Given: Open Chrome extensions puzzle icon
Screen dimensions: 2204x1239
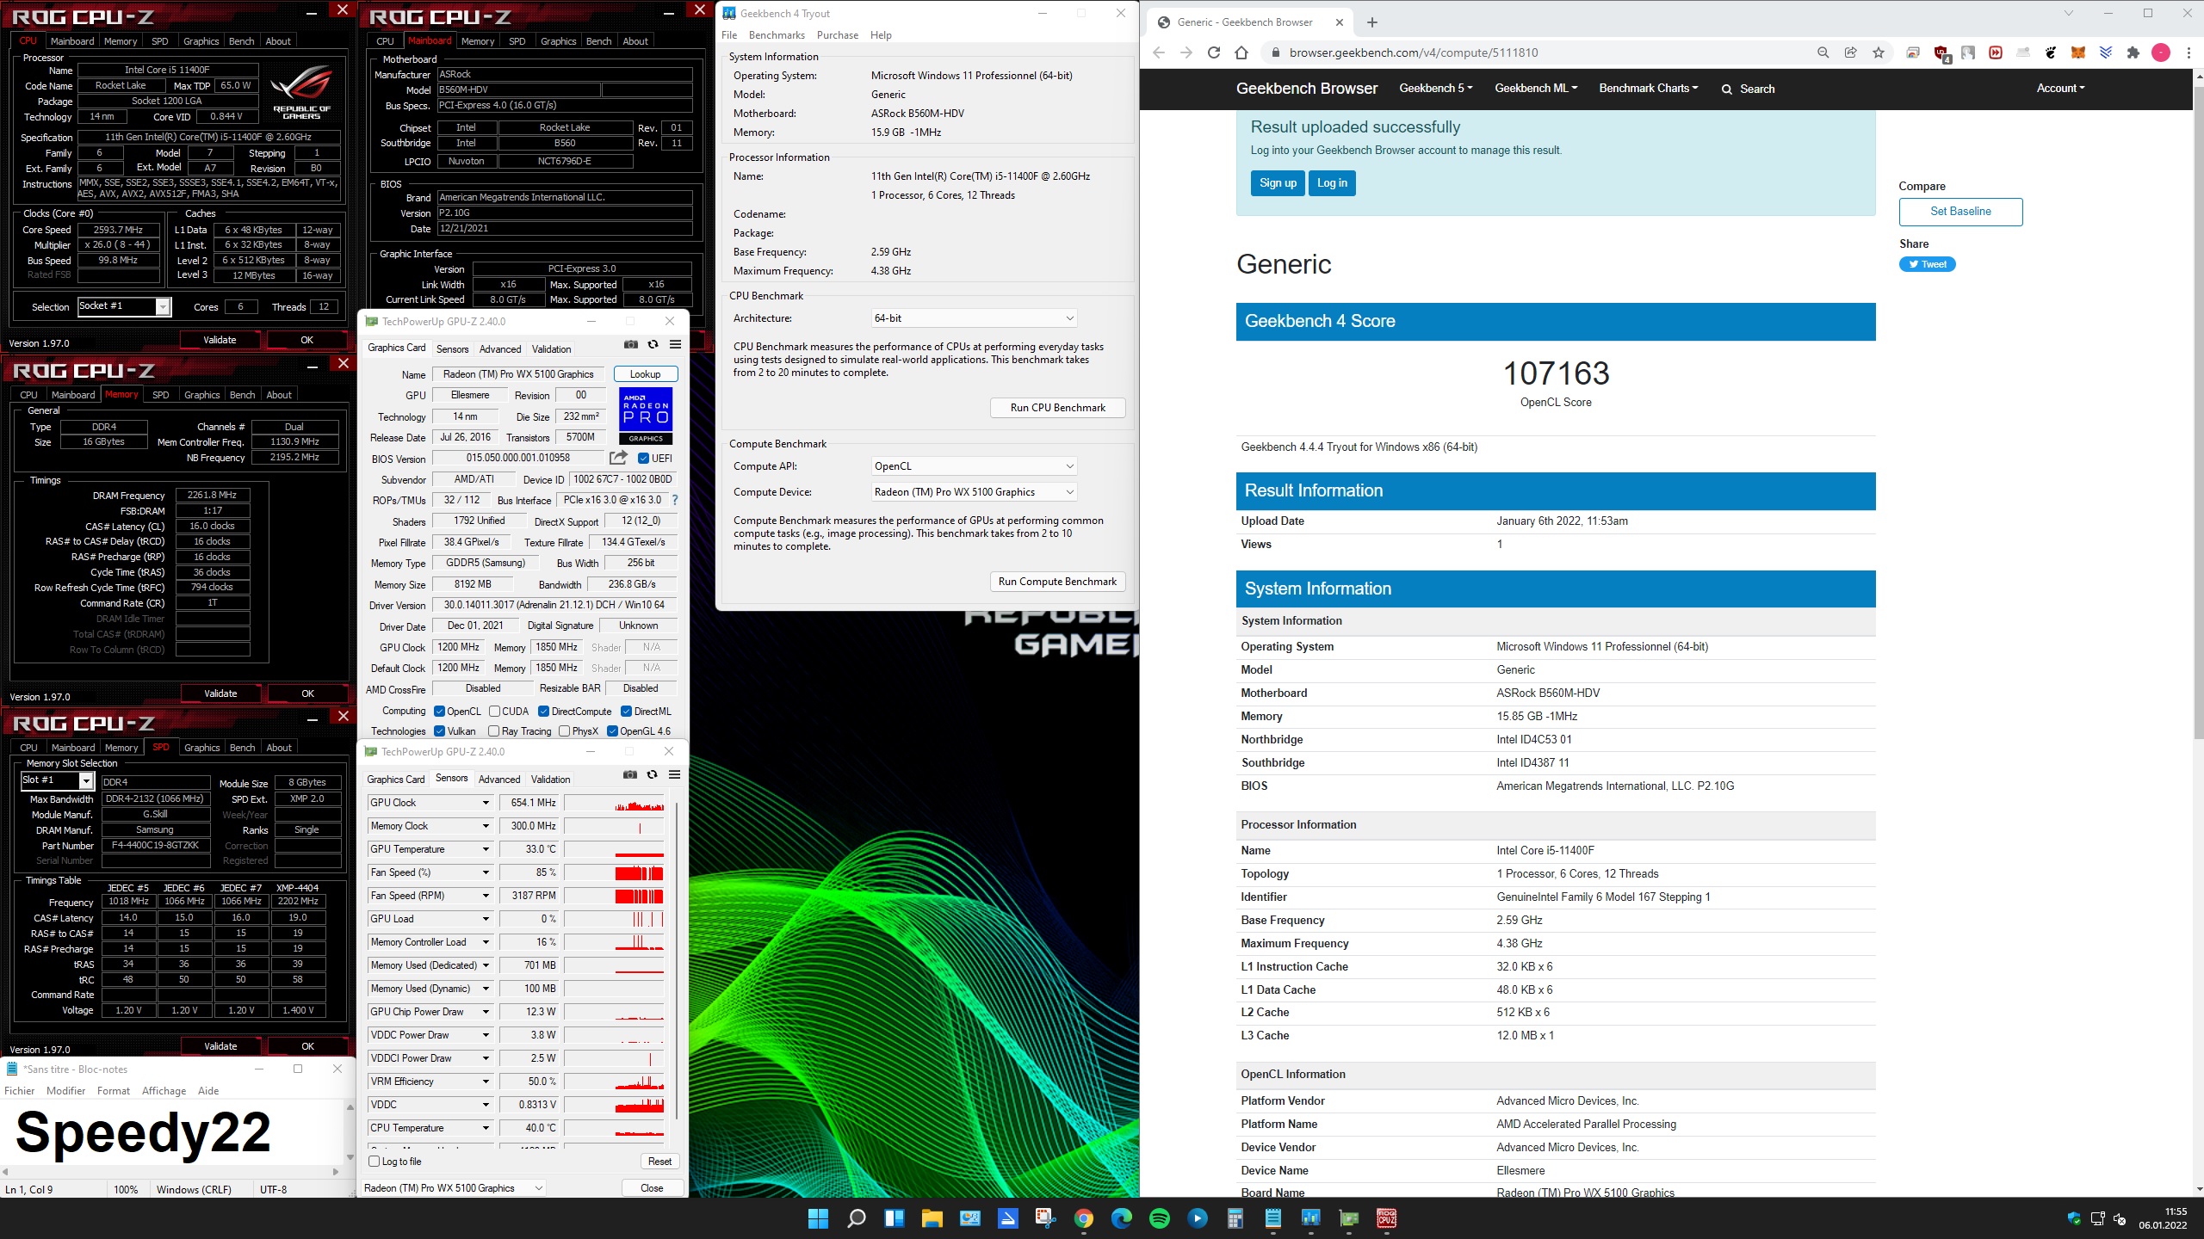Looking at the screenshot, I should click(2133, 52).
